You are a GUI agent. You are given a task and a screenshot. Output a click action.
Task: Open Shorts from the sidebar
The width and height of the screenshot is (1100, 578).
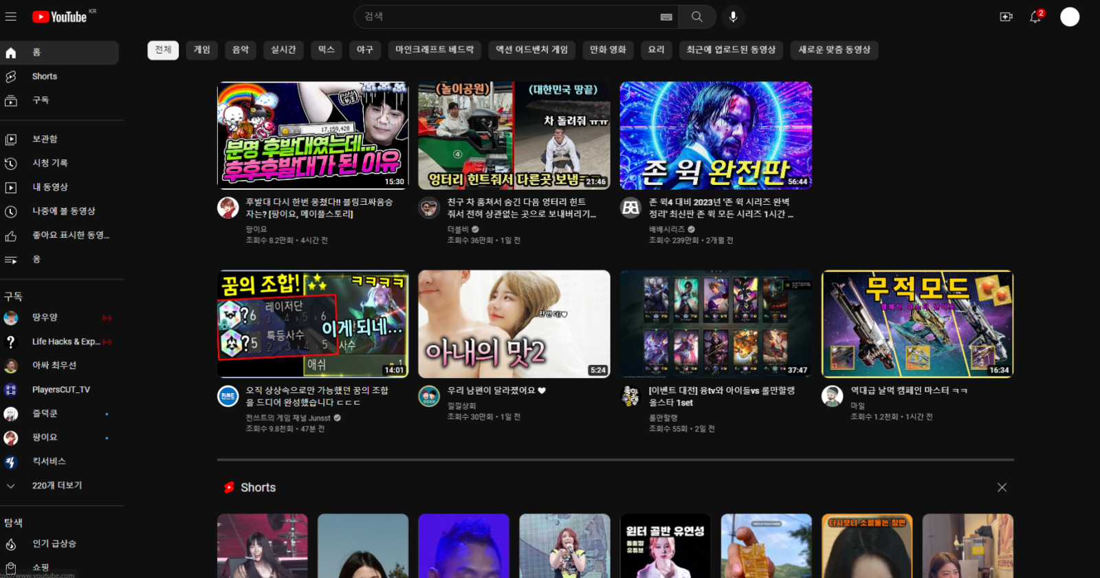pyautogui.click(x=45, y=76)
